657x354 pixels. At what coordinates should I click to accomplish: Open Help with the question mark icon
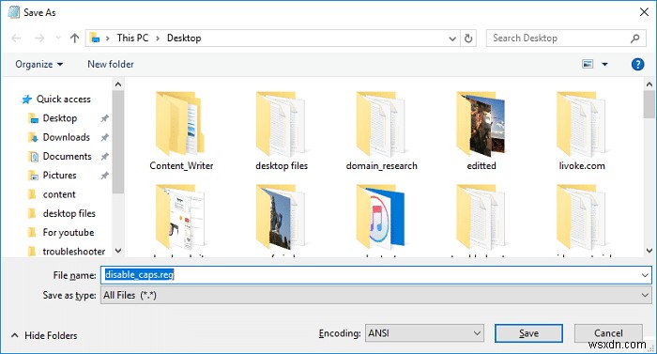[637, 64]
